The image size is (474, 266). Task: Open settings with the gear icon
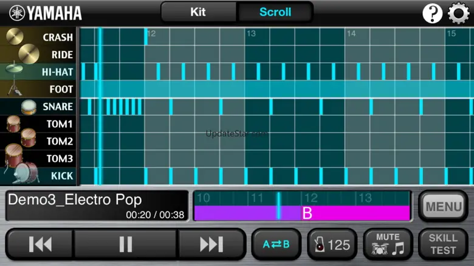pos(459,13)
